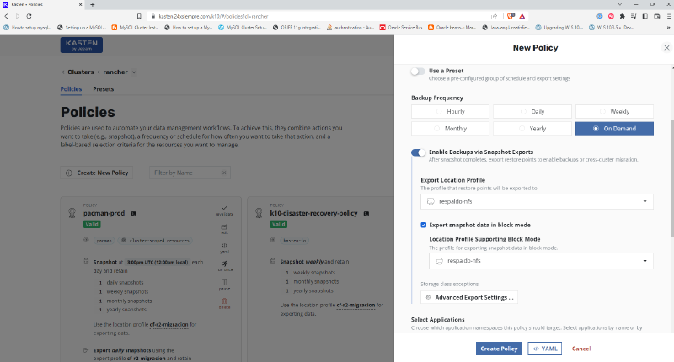Clear the Filter by Name field with X
Screen dimensions: 674x362
pos(224,173)
